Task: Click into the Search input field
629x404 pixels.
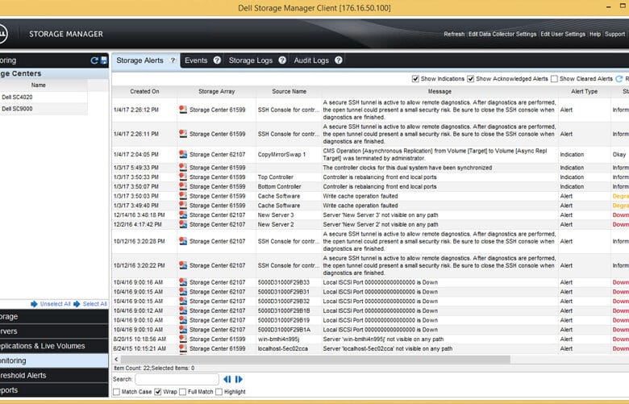Action: pos(177,379)
